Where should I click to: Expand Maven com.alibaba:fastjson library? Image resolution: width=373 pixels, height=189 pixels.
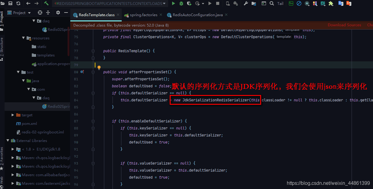click(x=13, y=175)
